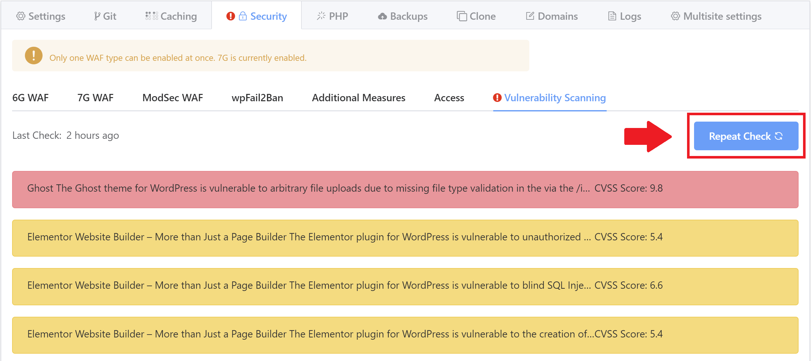Click 'Last Check: 2 hours ago' text

pyautogui.click(x=66, y=136)
